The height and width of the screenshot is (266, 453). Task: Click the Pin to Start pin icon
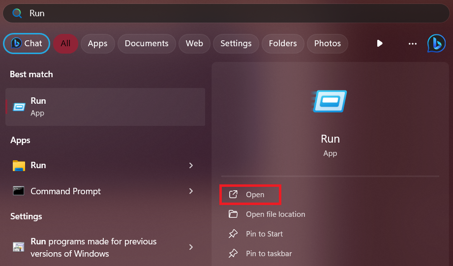click(x=233, y=234)
